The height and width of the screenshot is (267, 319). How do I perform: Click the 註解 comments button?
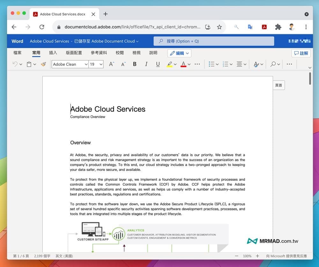pos(301,53)
